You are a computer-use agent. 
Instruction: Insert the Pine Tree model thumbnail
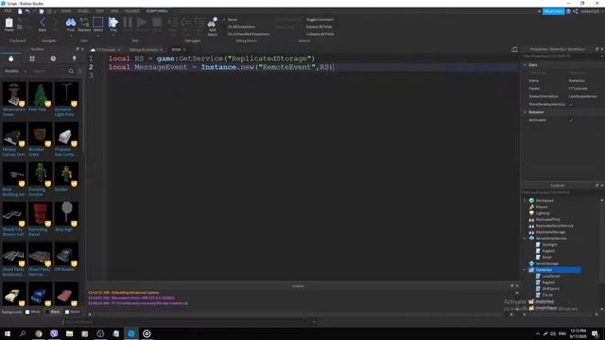(40, 94)
